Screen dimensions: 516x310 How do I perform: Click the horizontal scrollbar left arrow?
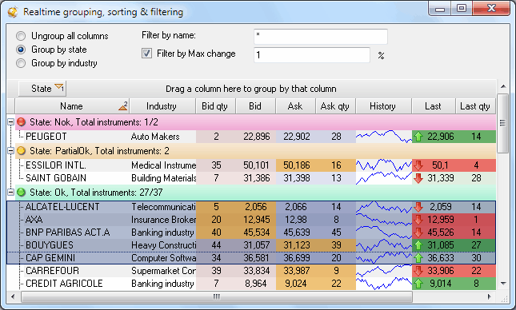(13, 296)
